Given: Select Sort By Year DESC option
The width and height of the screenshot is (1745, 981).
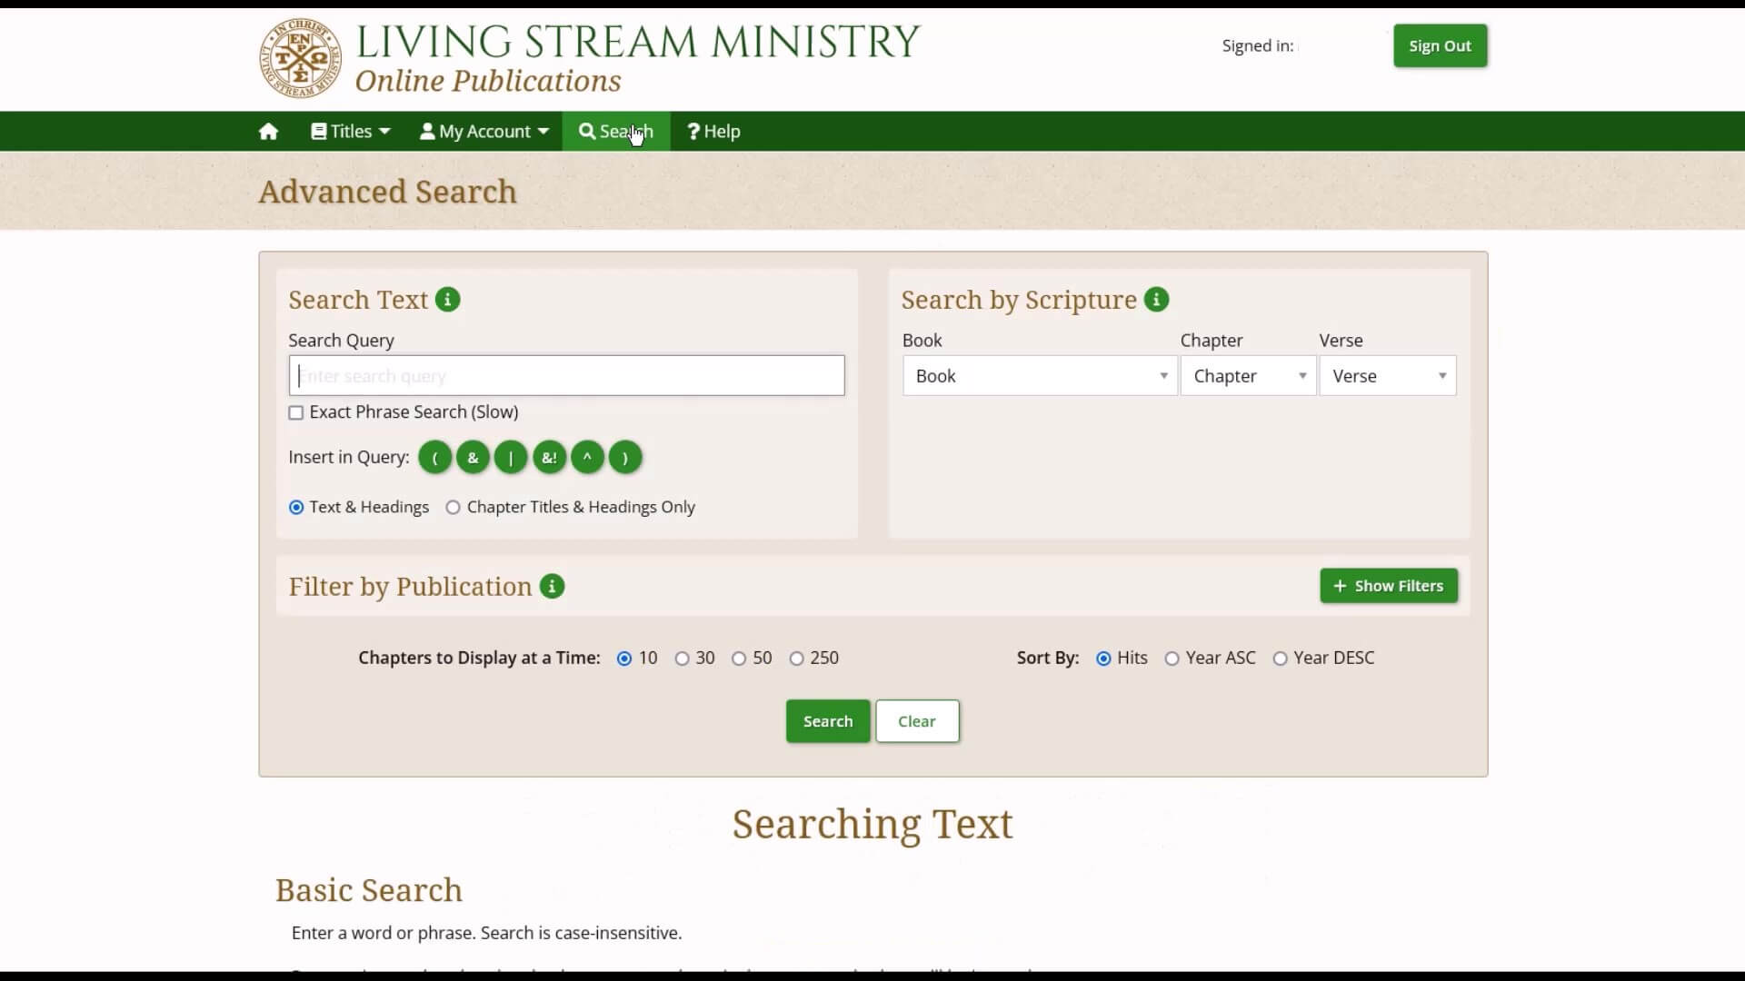Looking at the screenshot, I should pos(1280,658).
